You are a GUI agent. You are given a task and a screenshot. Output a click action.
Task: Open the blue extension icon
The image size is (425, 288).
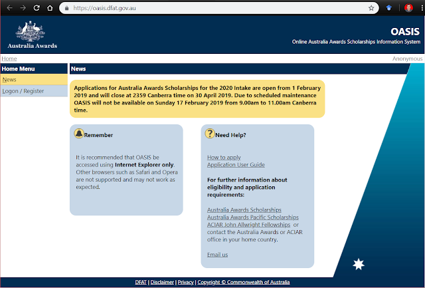[389, 8]
